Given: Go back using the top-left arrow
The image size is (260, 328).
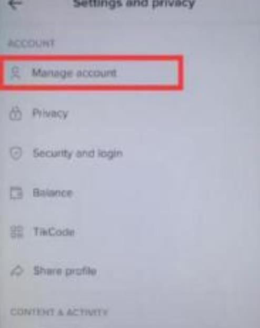Looking at the screenshot, I should tap(16, 4).
